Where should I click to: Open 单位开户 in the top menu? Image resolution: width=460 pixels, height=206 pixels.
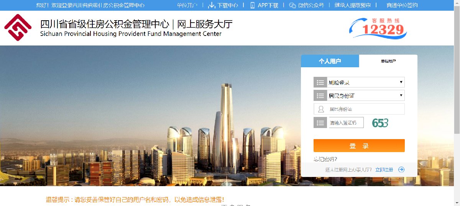187,5
